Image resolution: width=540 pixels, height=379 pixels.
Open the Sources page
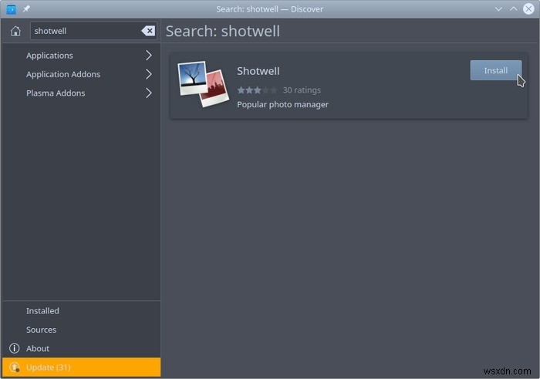coord(81,330)
